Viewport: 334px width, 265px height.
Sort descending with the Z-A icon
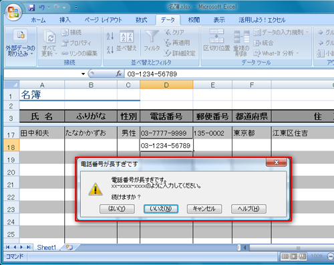[x=110, y=50]
